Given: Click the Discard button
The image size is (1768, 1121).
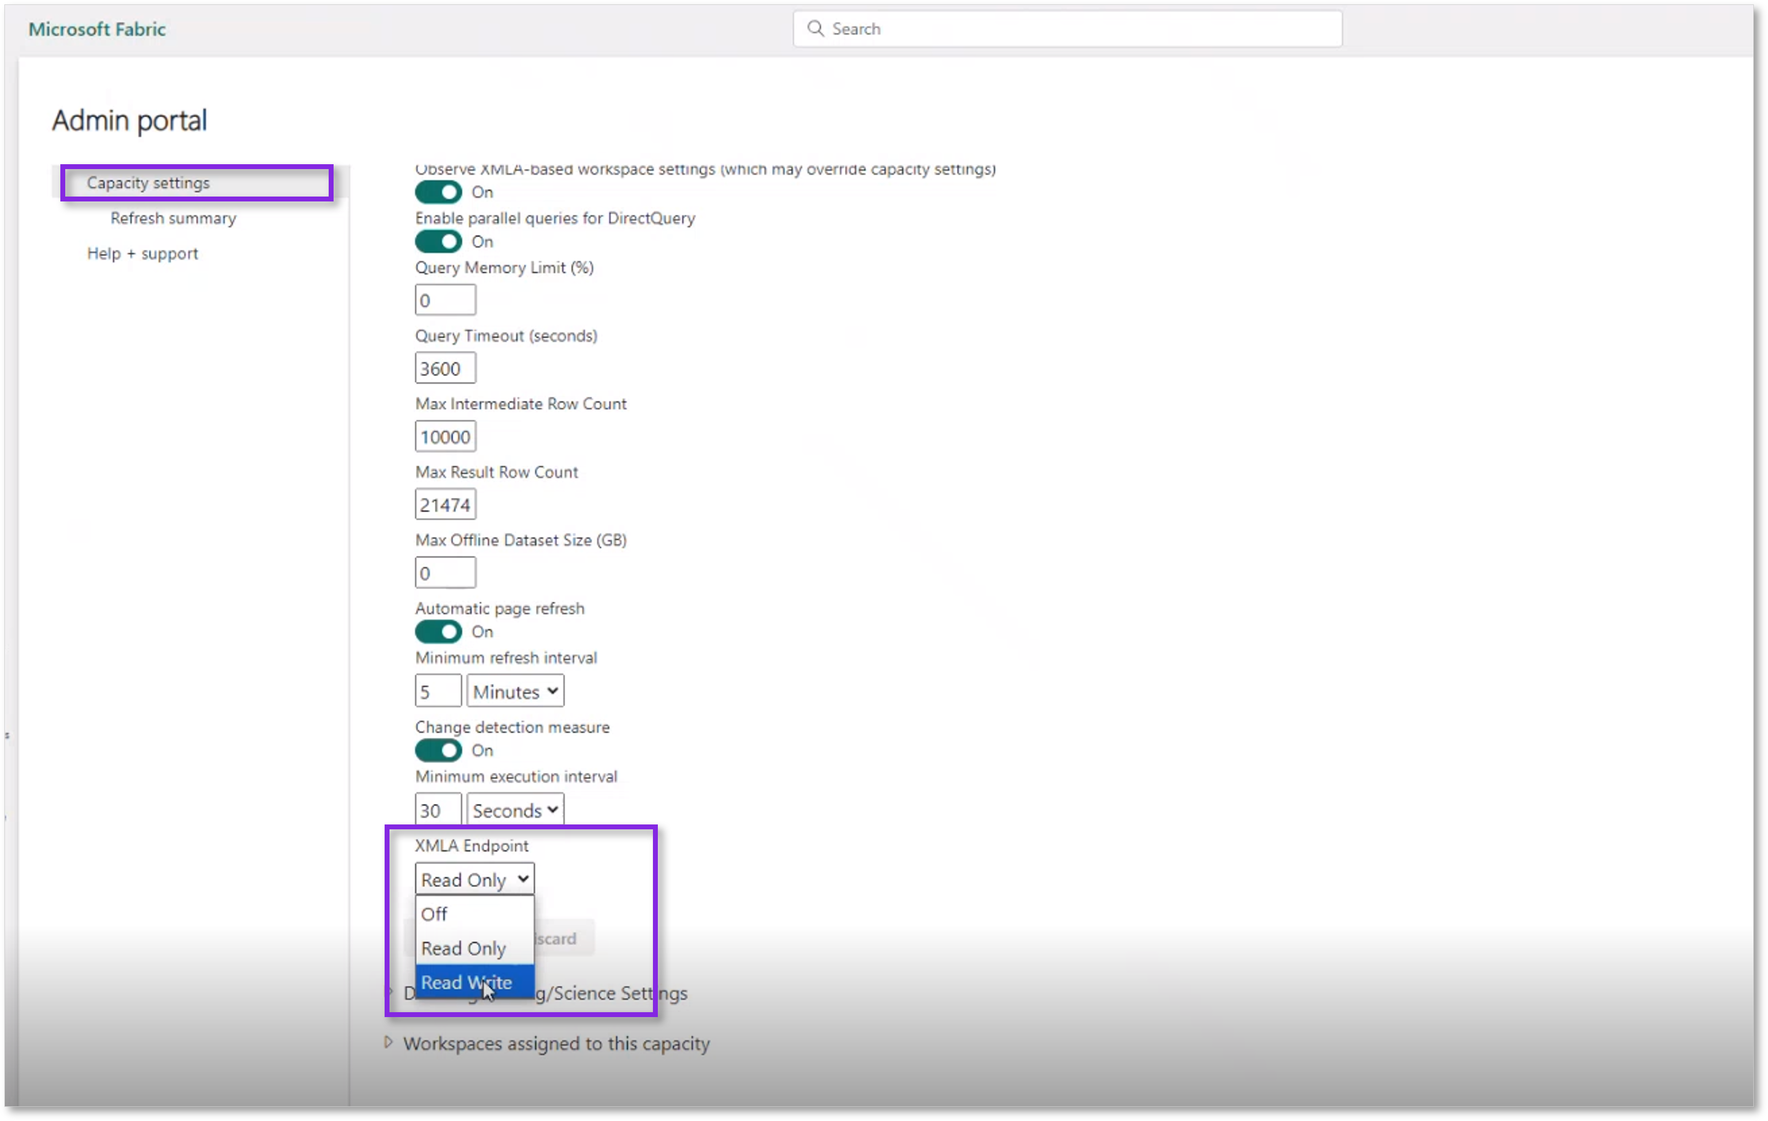Looking at the screenshot, I should coord(556,938).
